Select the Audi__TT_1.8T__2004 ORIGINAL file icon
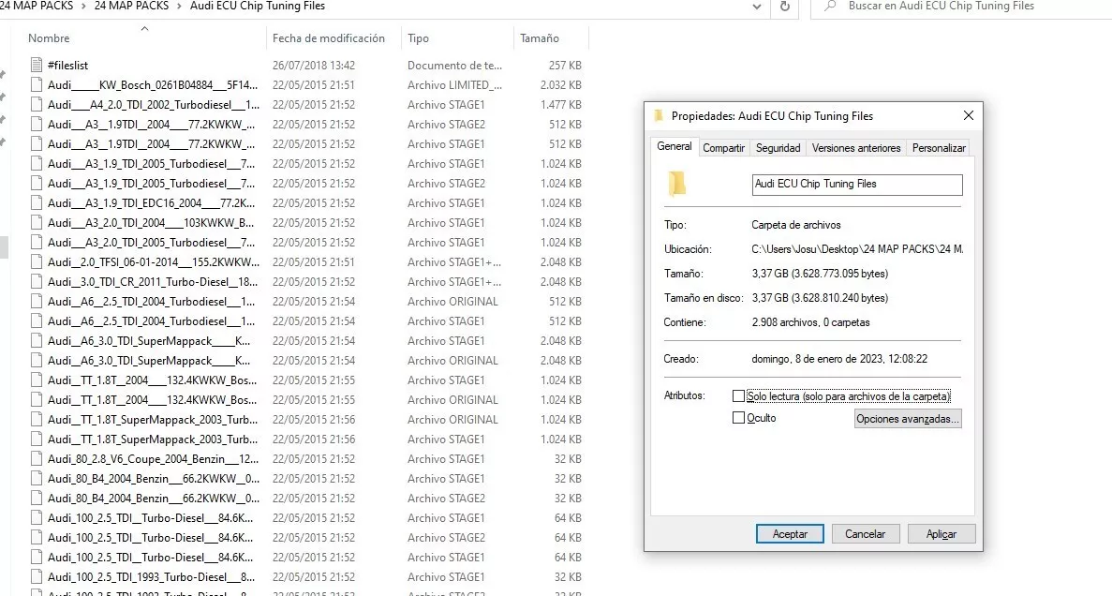The width and height of the screenshot is (1112, 596). coord(37,400)
